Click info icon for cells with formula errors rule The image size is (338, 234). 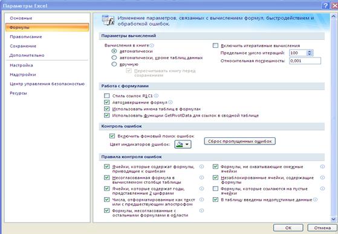point(201,166)
